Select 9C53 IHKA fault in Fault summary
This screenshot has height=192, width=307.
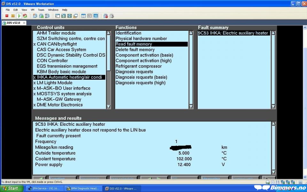(x=233, y=33)
